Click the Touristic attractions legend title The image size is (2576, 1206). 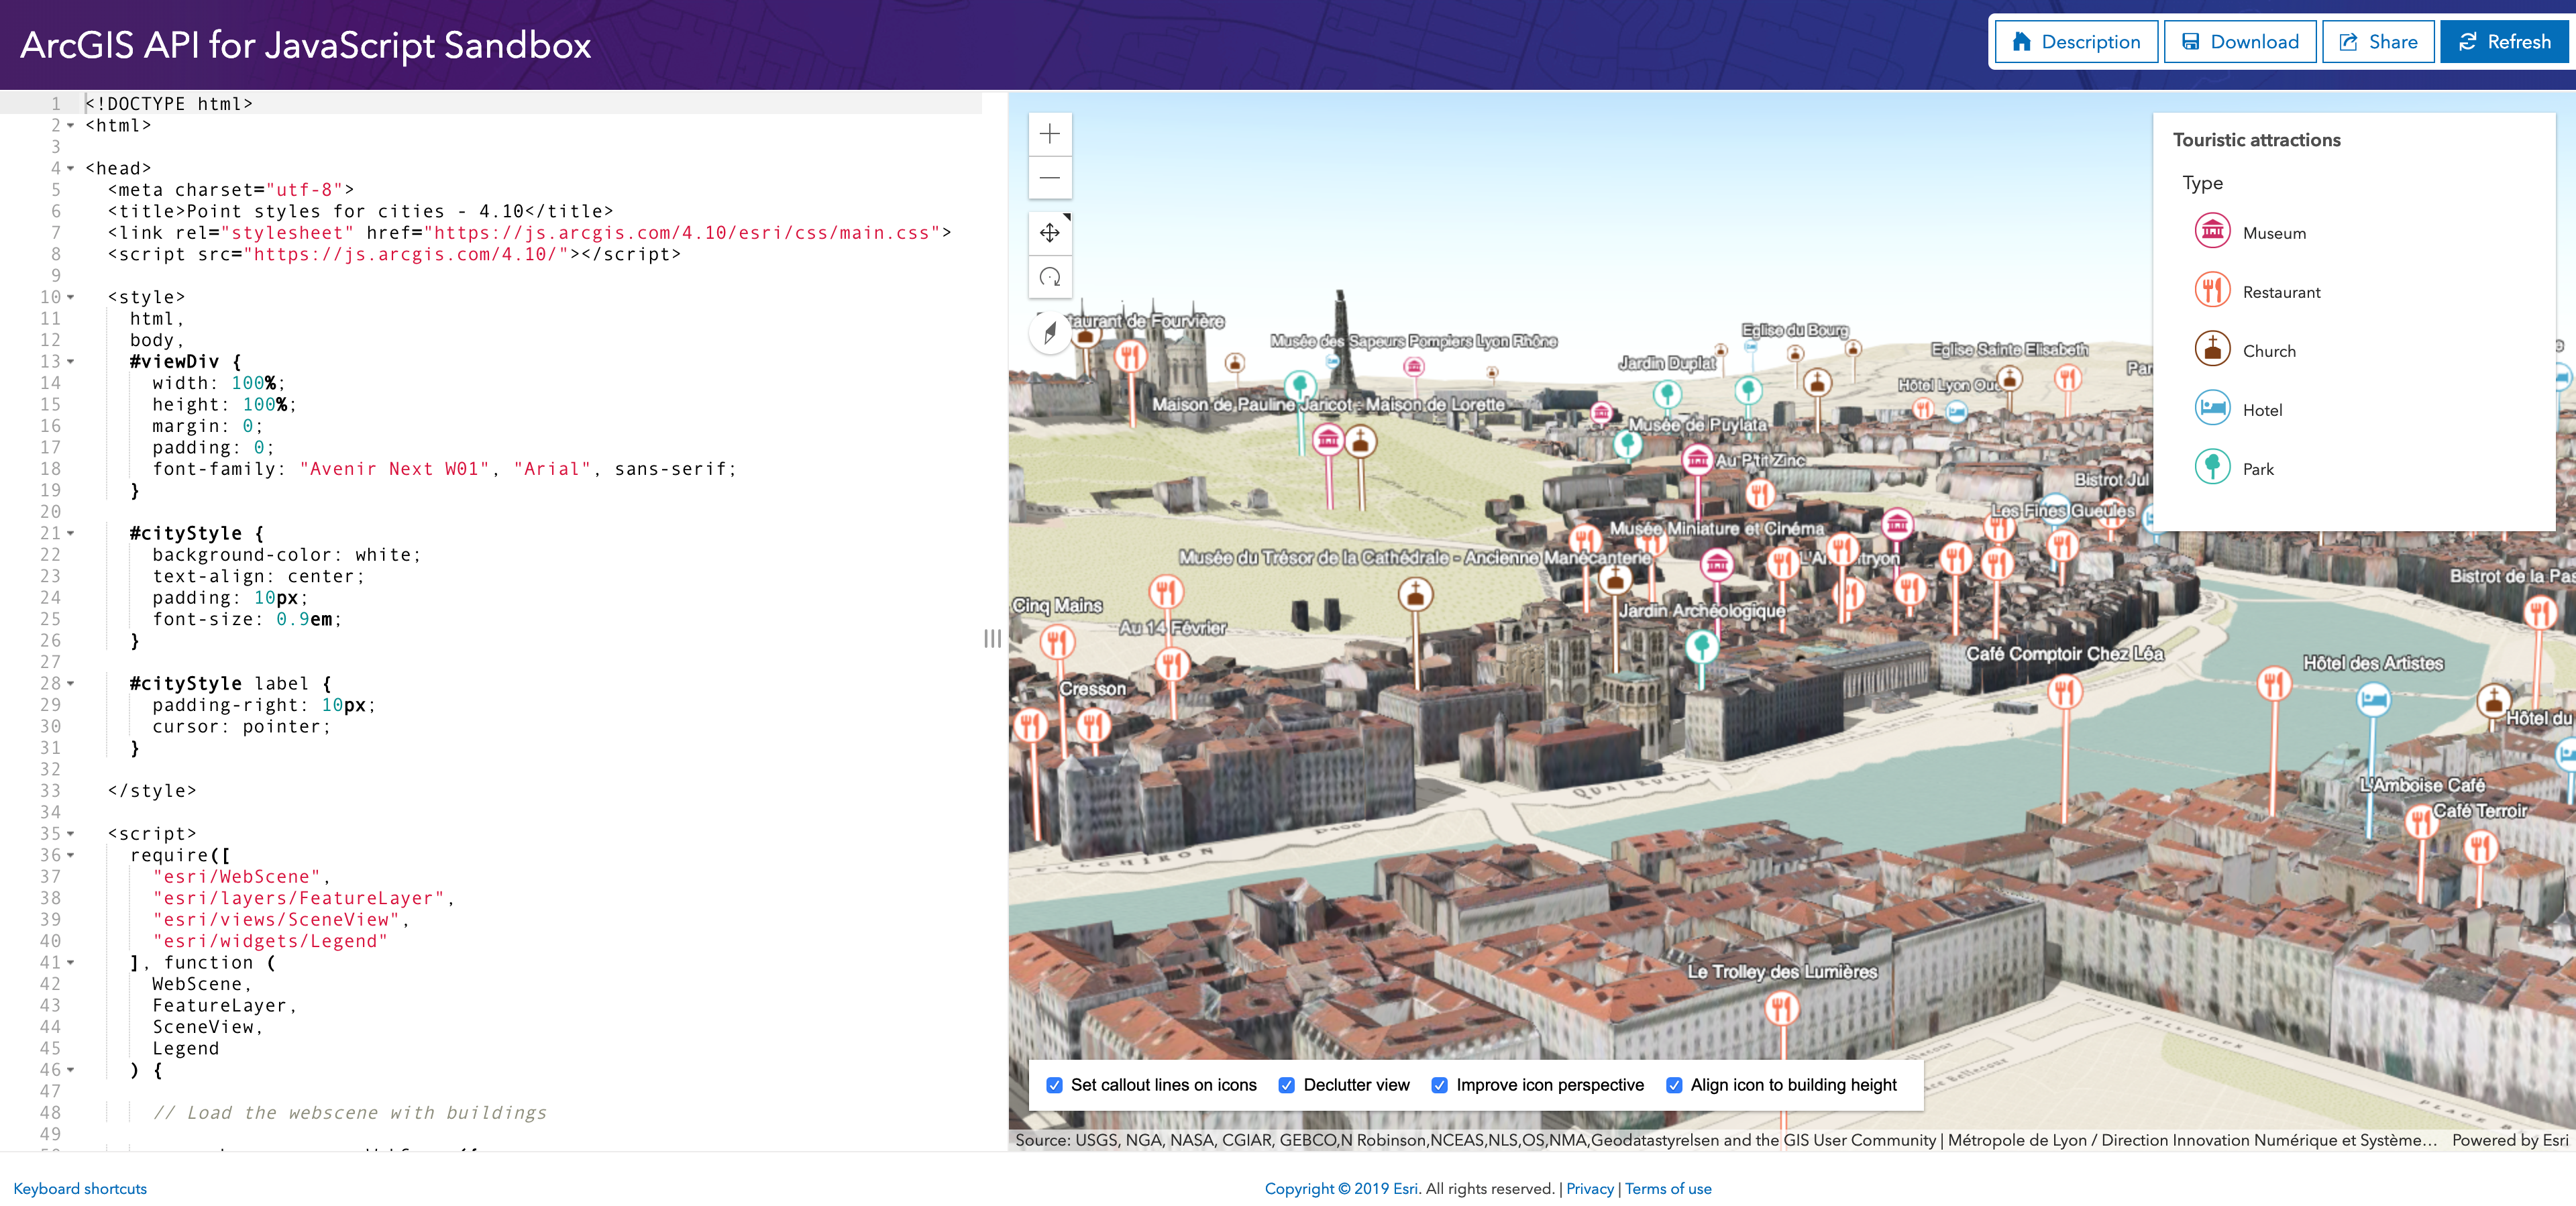2257,140
